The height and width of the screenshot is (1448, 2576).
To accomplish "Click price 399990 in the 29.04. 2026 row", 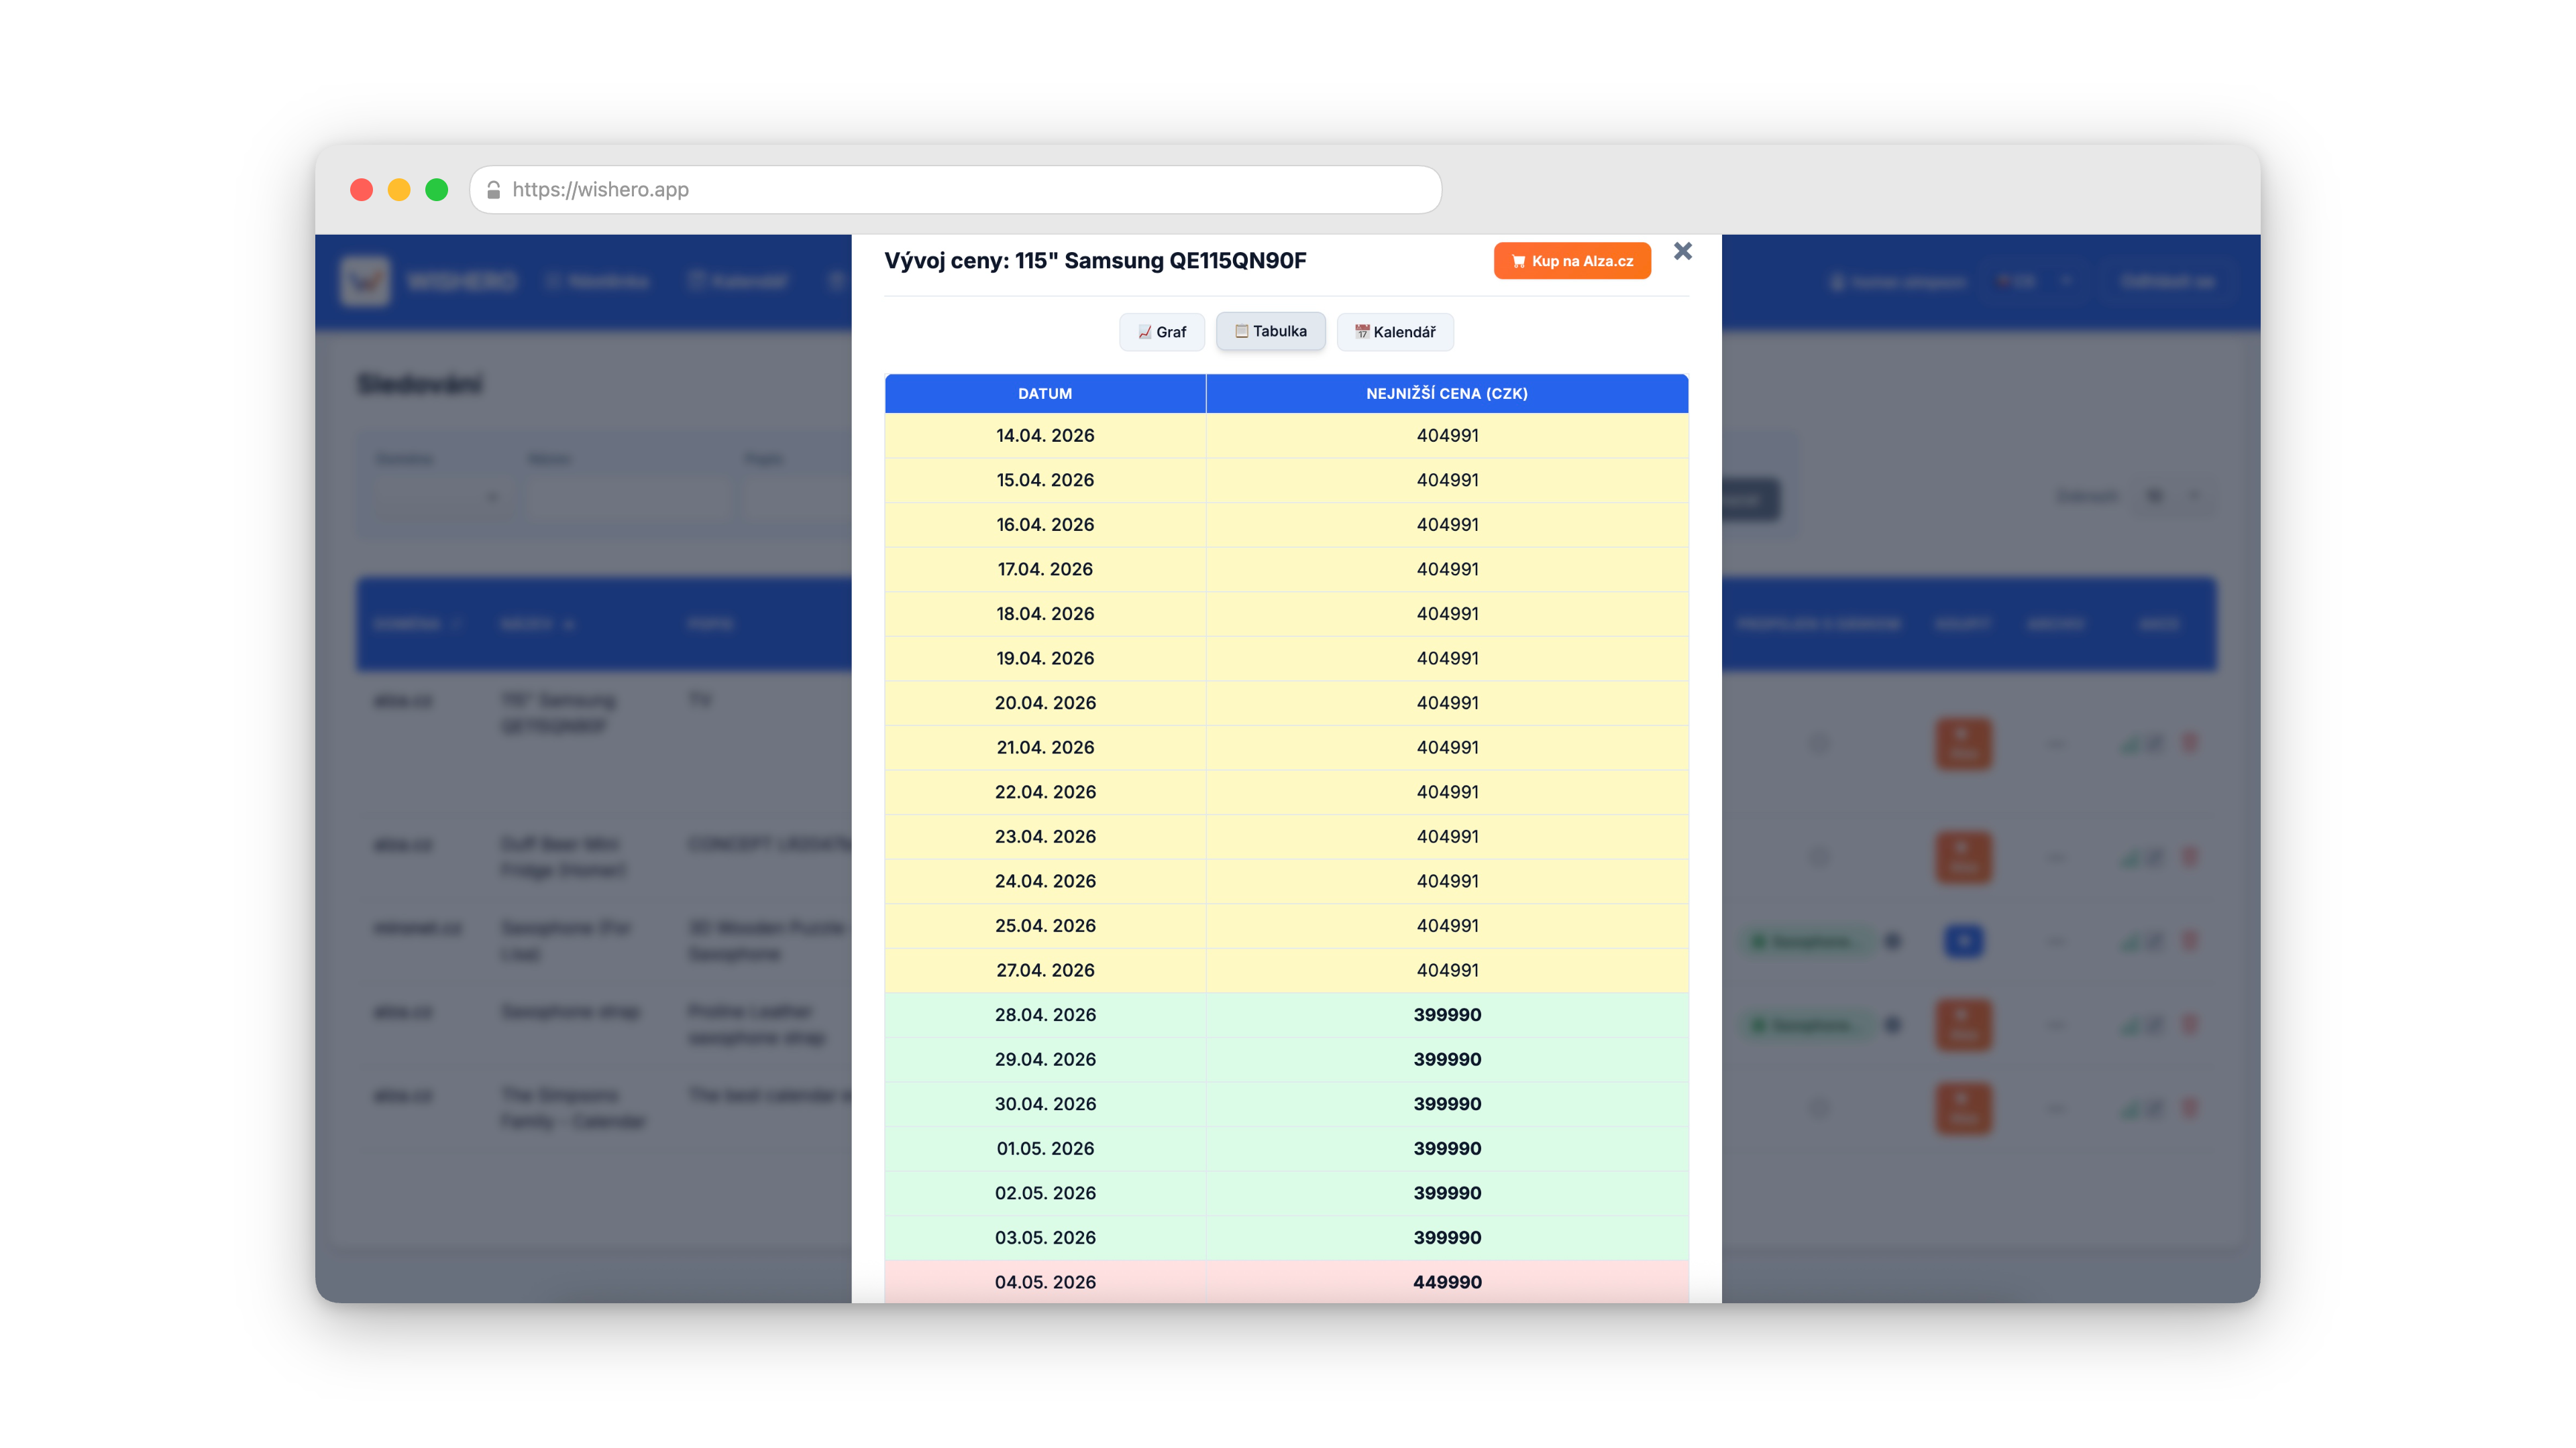I will [1447, 1059].
